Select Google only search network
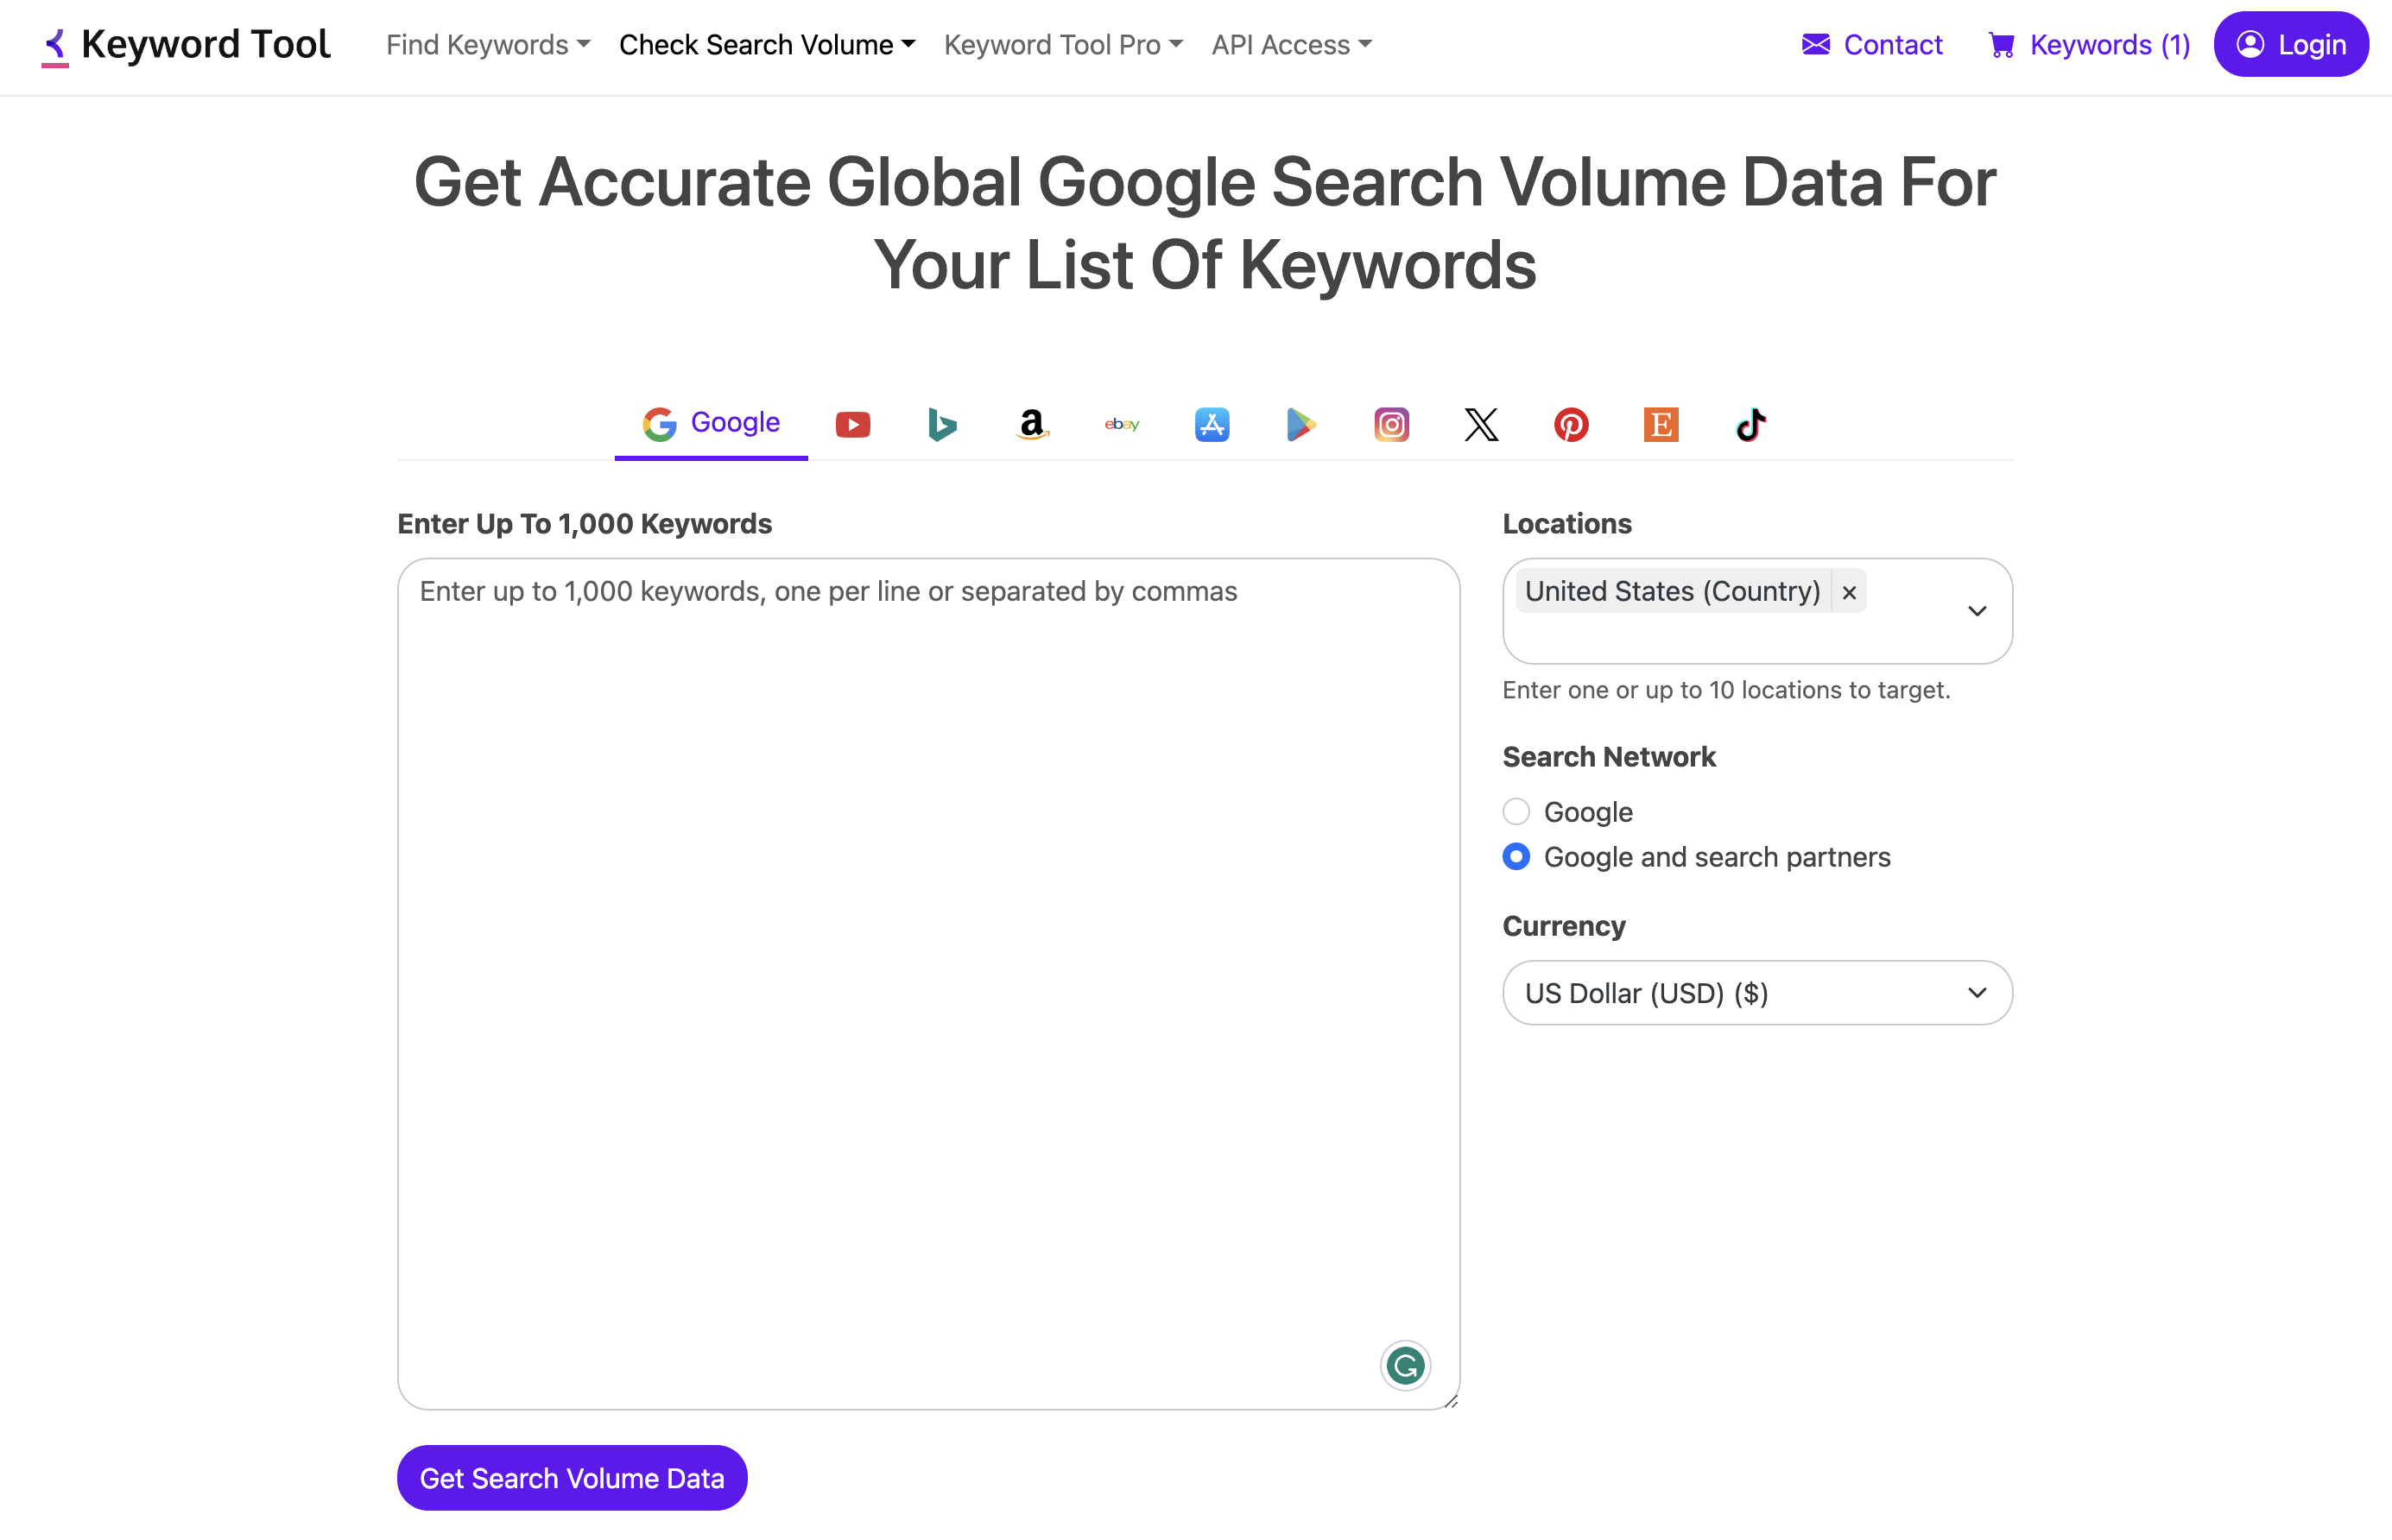2392x1540 pixels. pos(1516,810)
